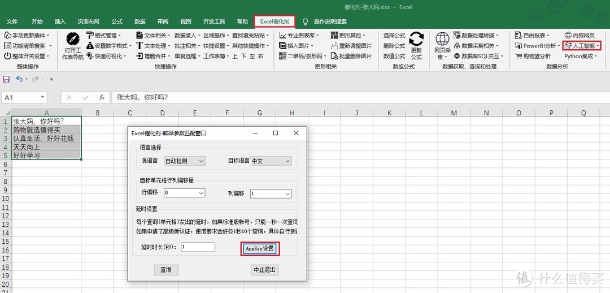
Task: Click the 购物篮分析 shopping cart item
Action: pyautogui.click(x=518, y=56)
